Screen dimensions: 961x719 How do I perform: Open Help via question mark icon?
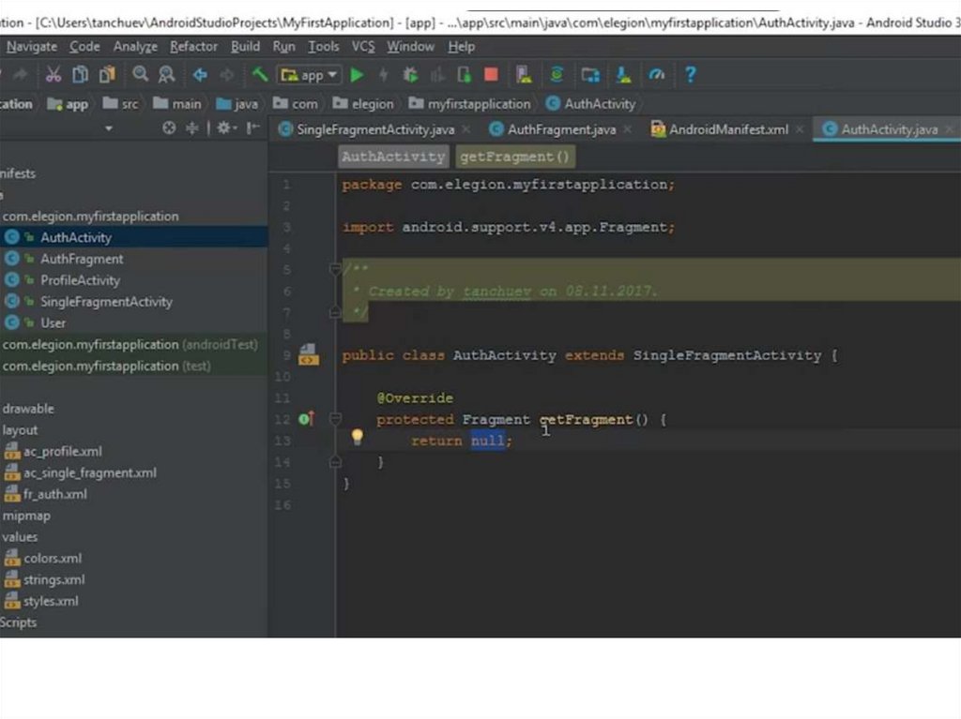(690, 75)
